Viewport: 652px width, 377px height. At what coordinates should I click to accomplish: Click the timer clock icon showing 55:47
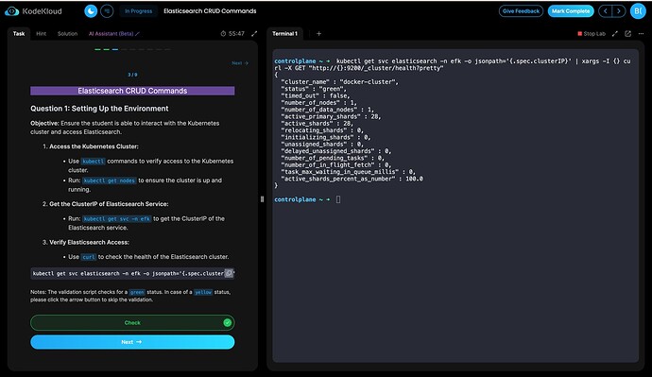[223, 34]
